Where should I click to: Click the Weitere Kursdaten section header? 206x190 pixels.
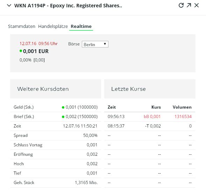(x=56, y=89)
